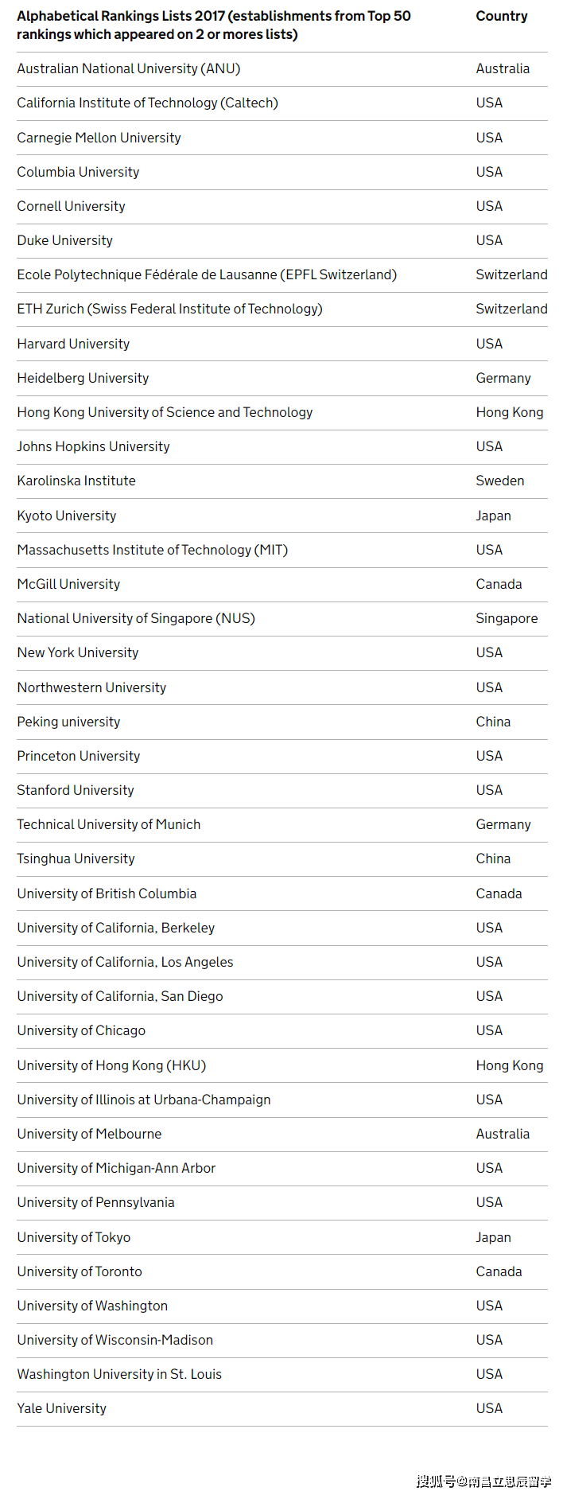Click Hong Kong University of Science and Technology
Viewport: 563px width, 1495px height.
[x=165, y=413]
